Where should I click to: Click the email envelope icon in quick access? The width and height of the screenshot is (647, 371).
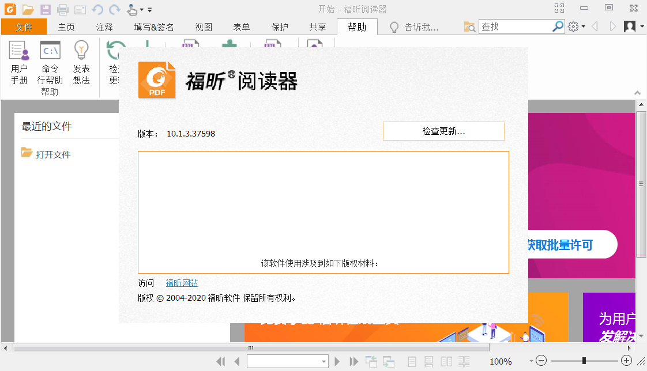pos(80,10)
